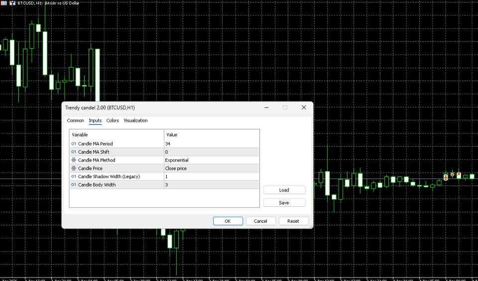Minimize the Trendy candel dialog

coord(267,107)
